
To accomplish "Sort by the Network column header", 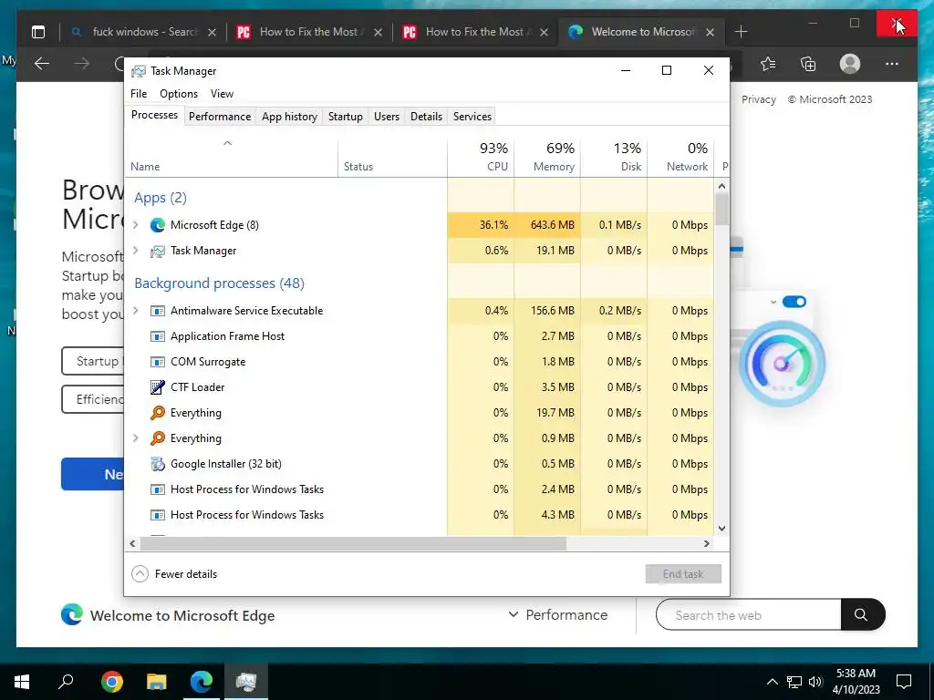I will pos(680,157).
